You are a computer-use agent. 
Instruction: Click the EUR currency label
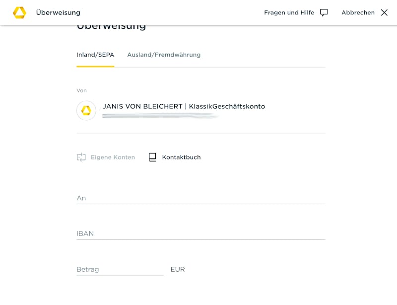178,269
